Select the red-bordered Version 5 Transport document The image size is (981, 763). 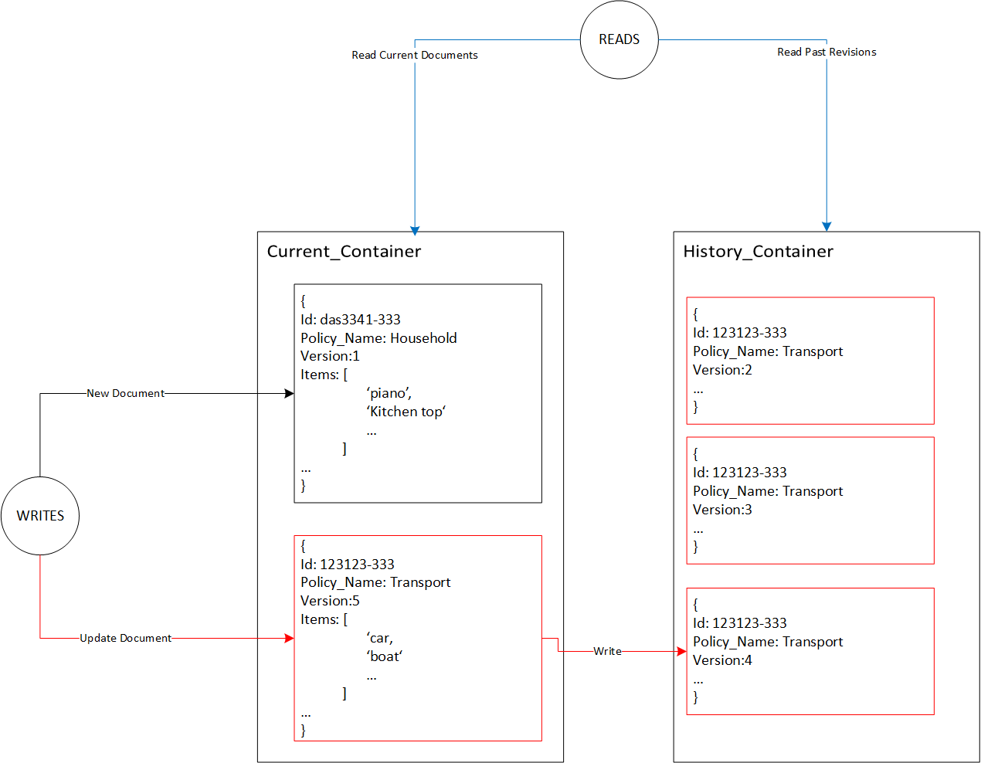point(417,636)
